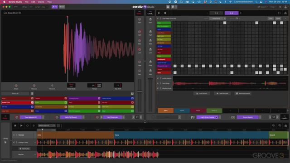290x163 pixels.
Task: Select the Kick row label in sequencer
Action: click(164, 72)
